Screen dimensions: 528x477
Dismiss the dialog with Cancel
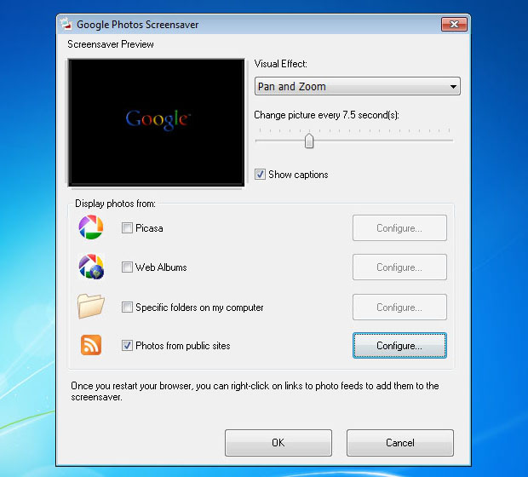[x=400, y=443]
